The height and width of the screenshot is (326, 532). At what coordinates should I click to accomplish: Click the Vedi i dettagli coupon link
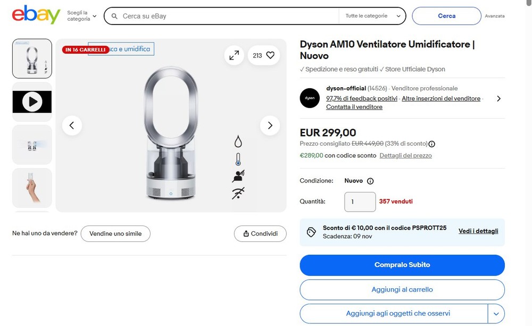tap(478, 231)
